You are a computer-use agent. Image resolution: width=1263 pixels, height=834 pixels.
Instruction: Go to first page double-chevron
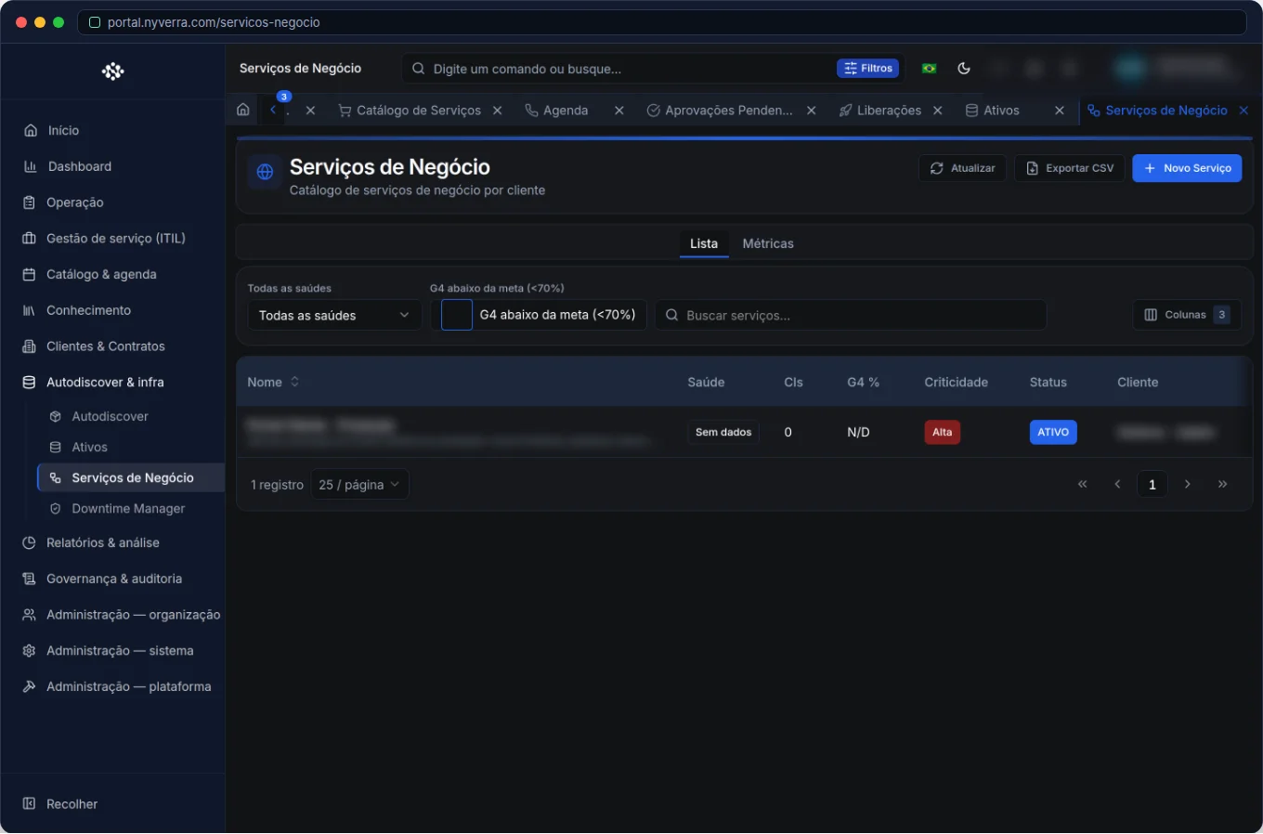point(1082,484)
